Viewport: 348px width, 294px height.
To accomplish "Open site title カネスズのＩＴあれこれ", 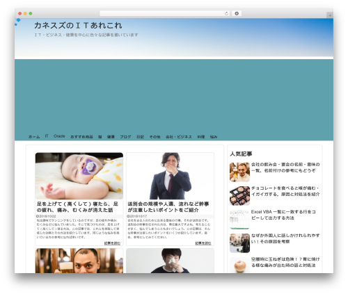I will [78, 26].
